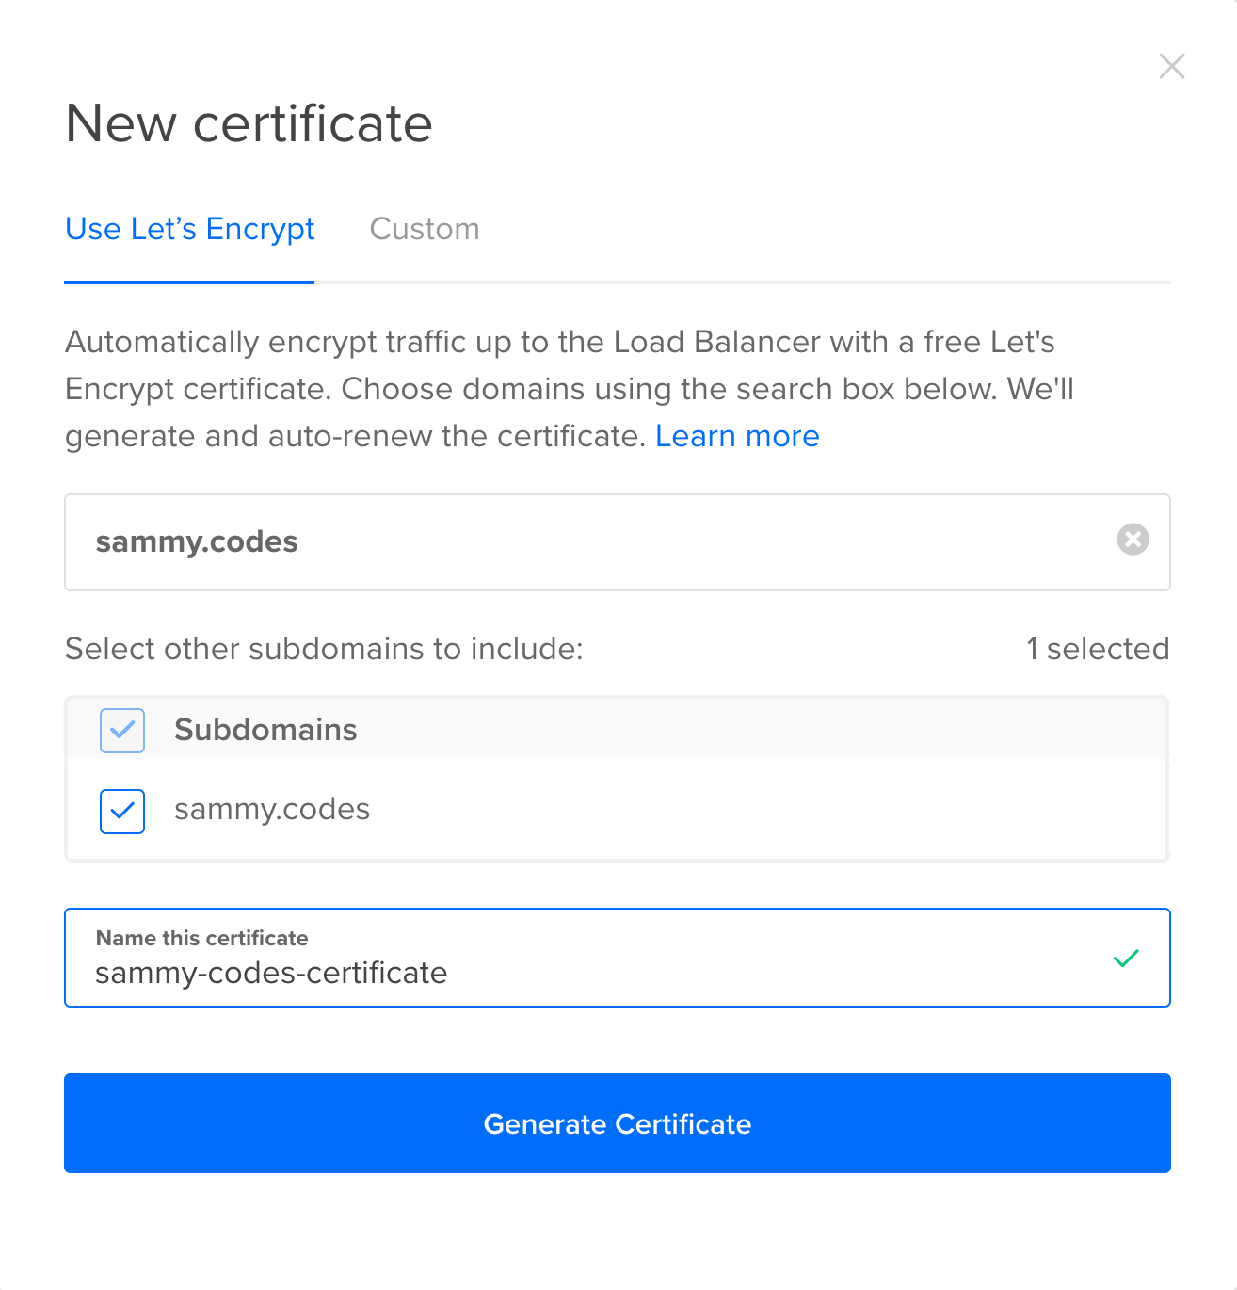Click the Subdomains list header row

click(x=617, y=729)
